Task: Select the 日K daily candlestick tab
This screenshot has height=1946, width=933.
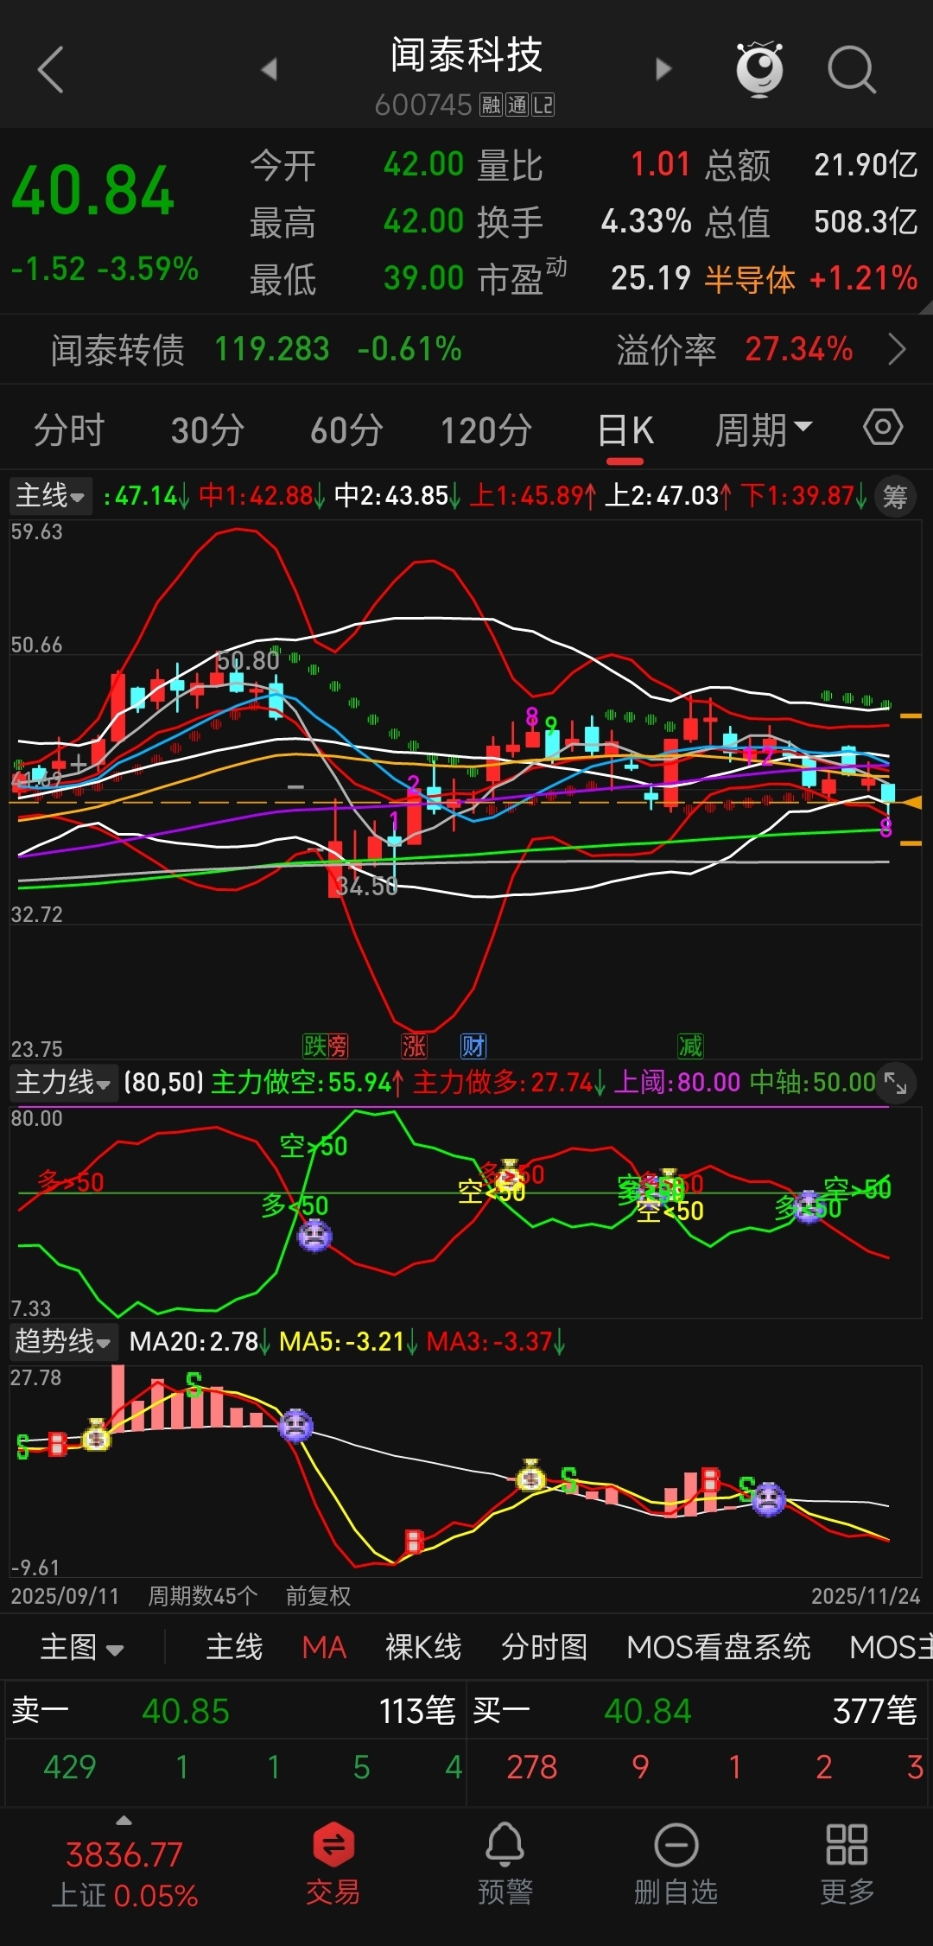Action: 626,429
